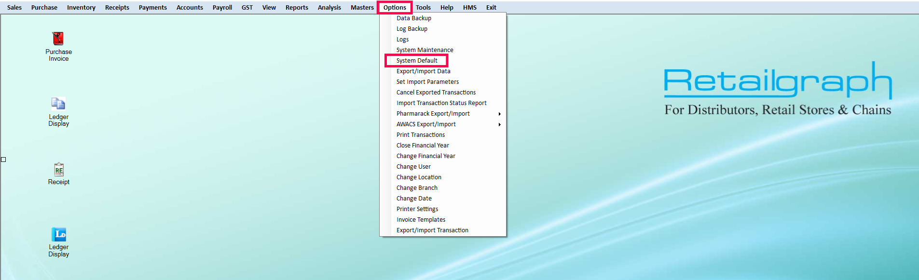919x280 pixels.
Task: Open the Ledger Display icon with documents image
Action: tap(58, 112)
